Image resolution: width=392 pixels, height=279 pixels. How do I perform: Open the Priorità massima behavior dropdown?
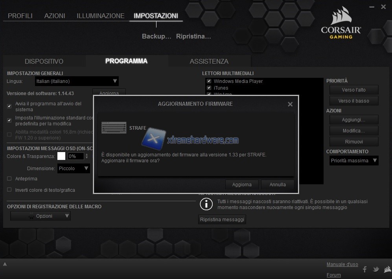coord(353,160)
